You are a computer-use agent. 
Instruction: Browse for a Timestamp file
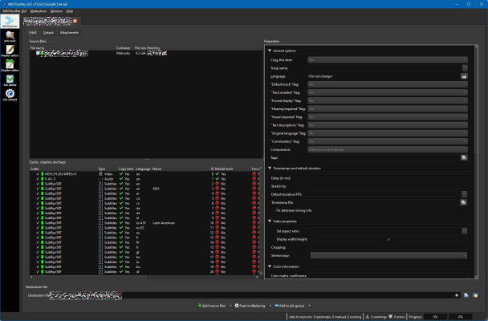(464, 202)
